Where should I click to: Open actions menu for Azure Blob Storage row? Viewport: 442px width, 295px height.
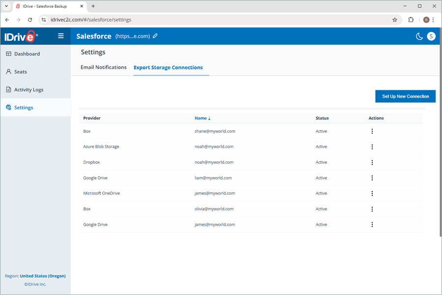point(372,147)
